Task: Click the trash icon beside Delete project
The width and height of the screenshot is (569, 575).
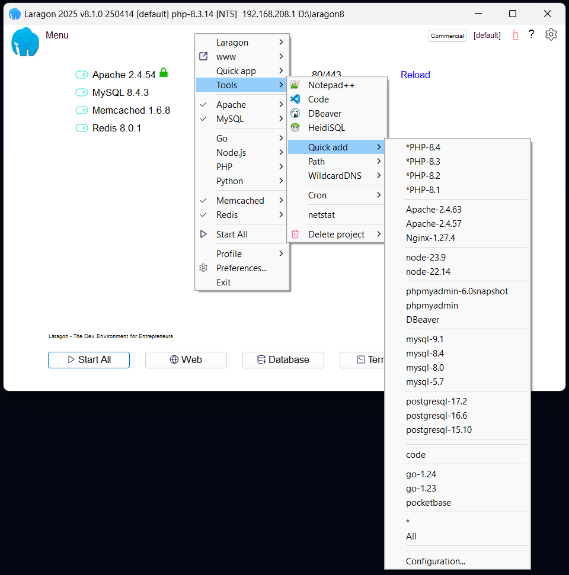Action: coord(295,234)
